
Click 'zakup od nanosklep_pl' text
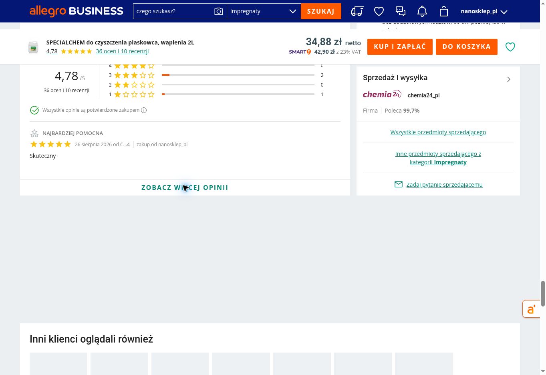pos(162,144)
